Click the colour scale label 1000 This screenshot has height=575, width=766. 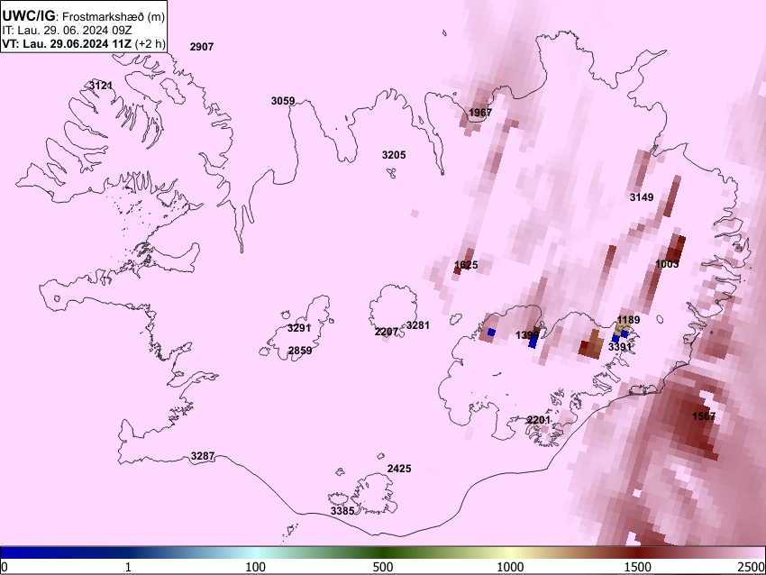point(510,567)
